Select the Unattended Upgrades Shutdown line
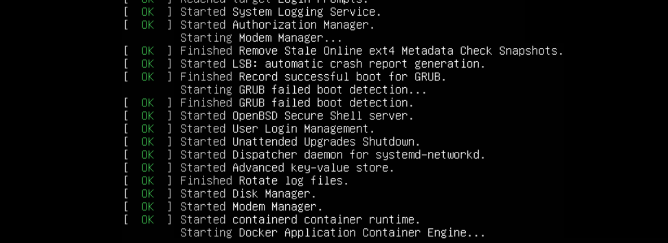 [300, 141]
